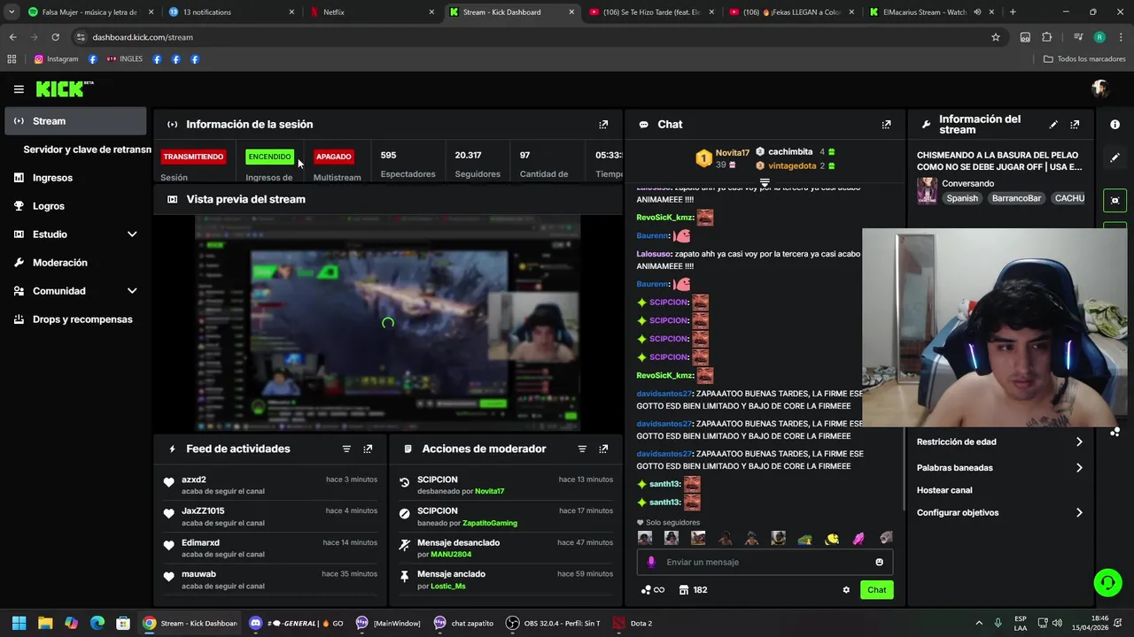Viewport: 1134px width, 637px height.
Task: Click Hostear canal option
Action: (x=944, y=490)
